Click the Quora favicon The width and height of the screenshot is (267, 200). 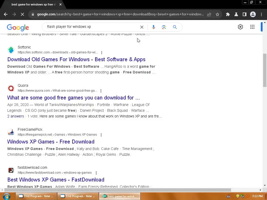pos(11,88)
